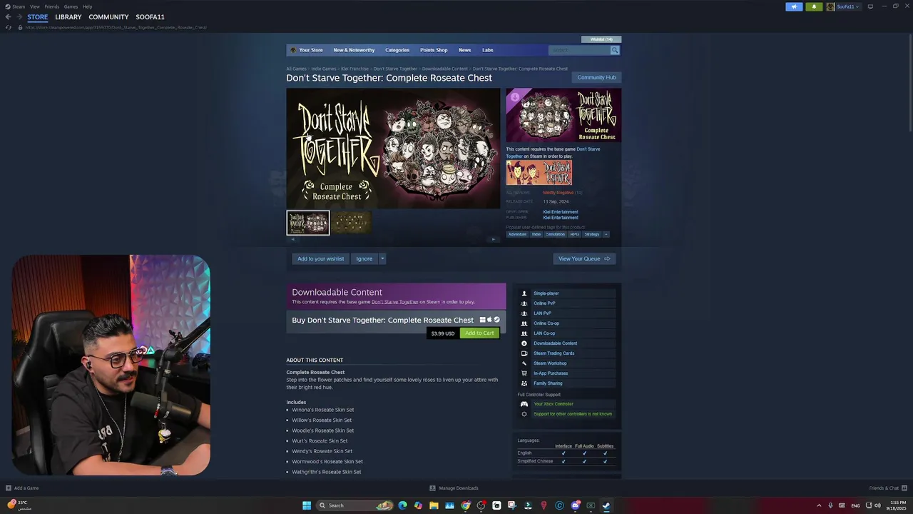Switch to the COMMUNITY tab
The image size is (913, 514).
click(108, 17)
